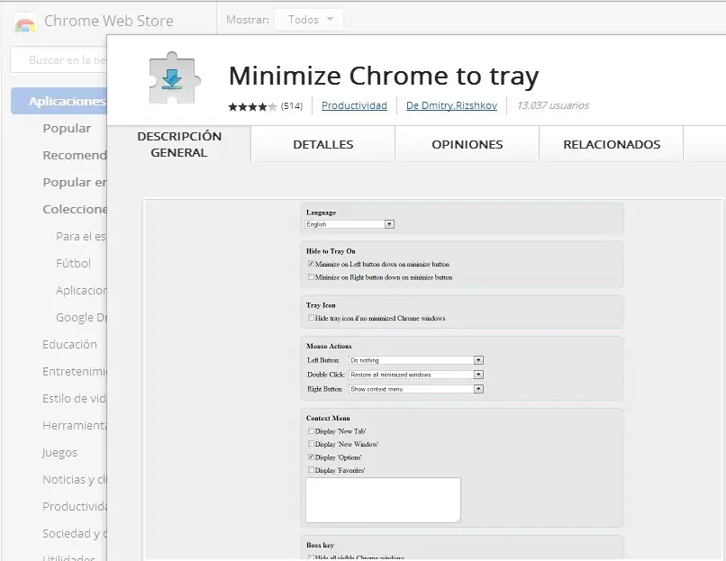
Task: Open the Left Button Do nothing dropdown
Action: [416, 360]
